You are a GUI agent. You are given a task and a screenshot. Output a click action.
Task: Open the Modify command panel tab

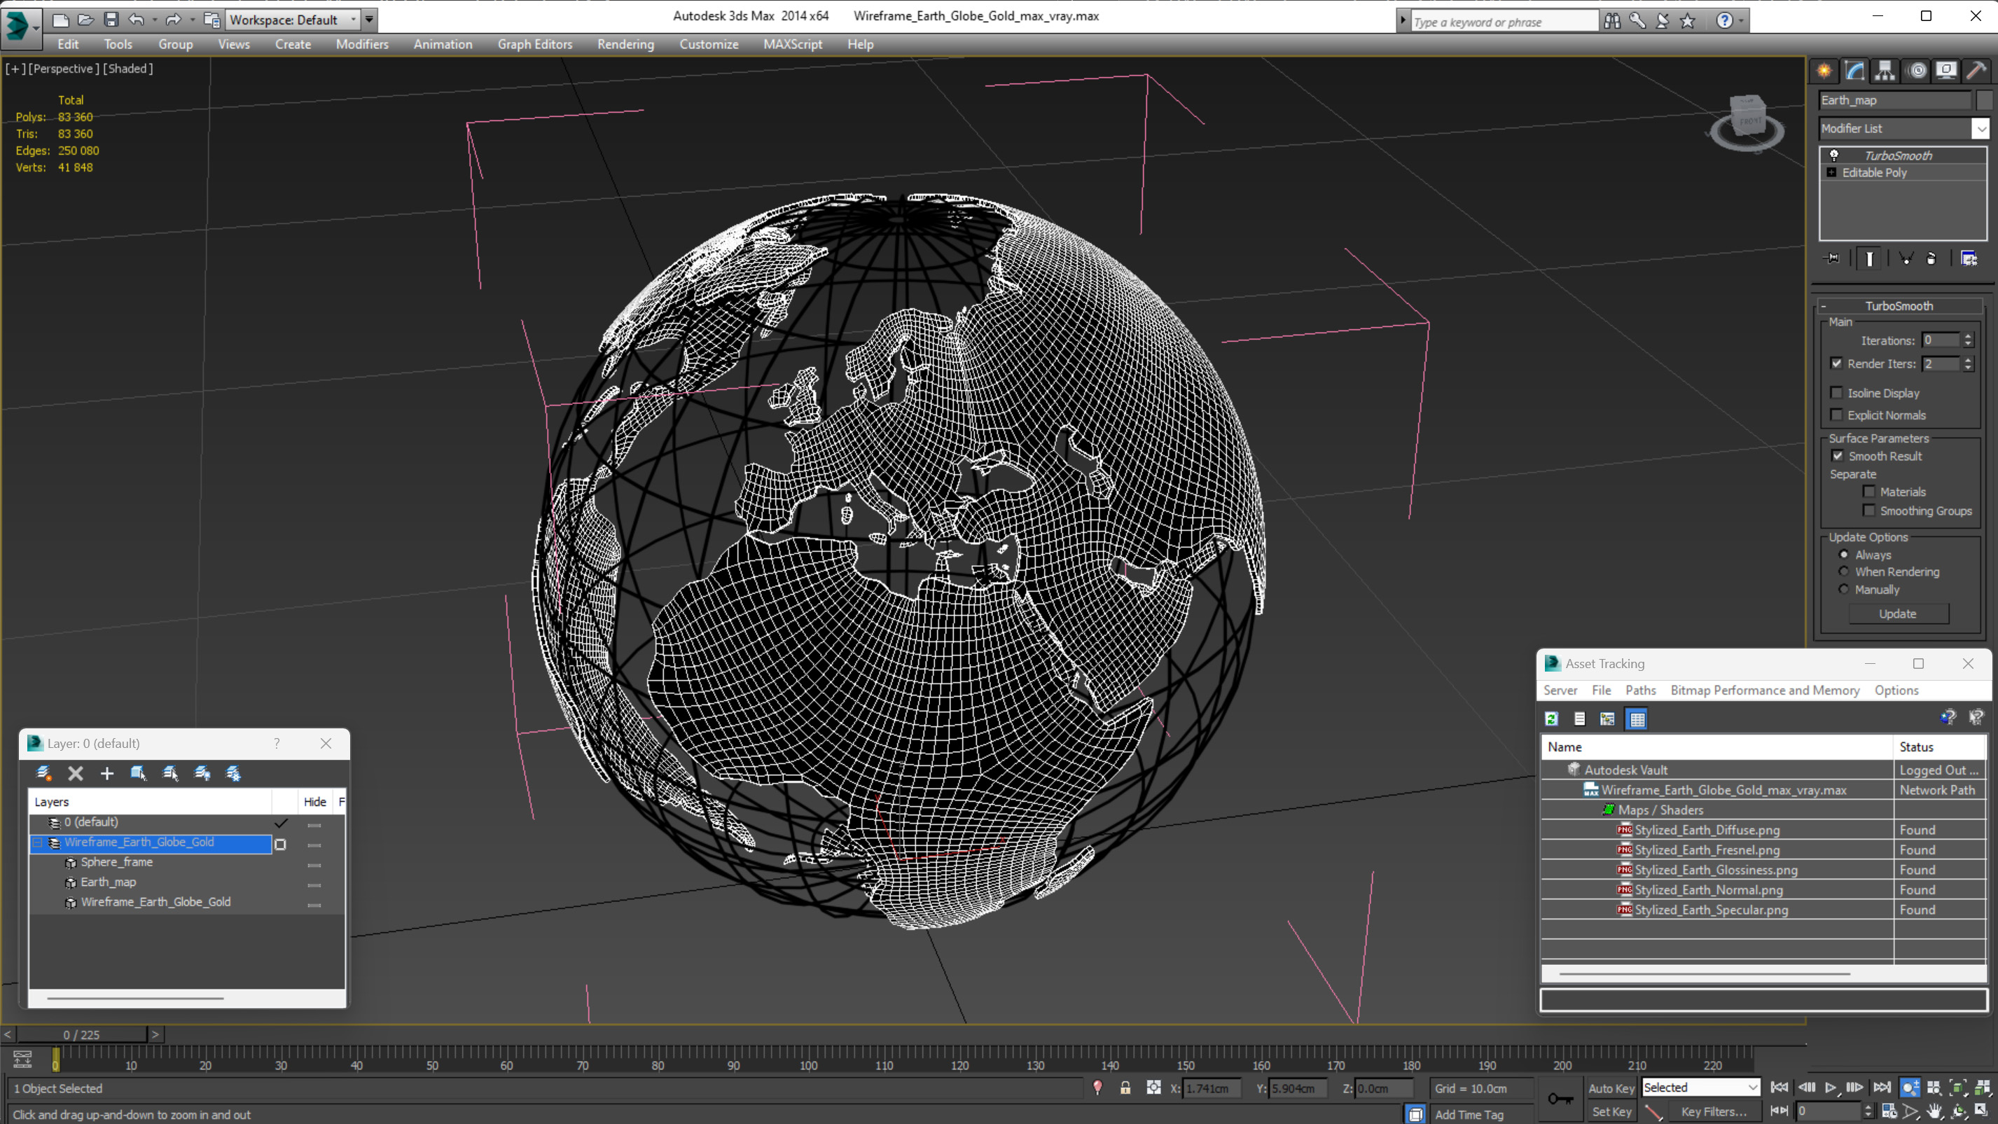1854,71
